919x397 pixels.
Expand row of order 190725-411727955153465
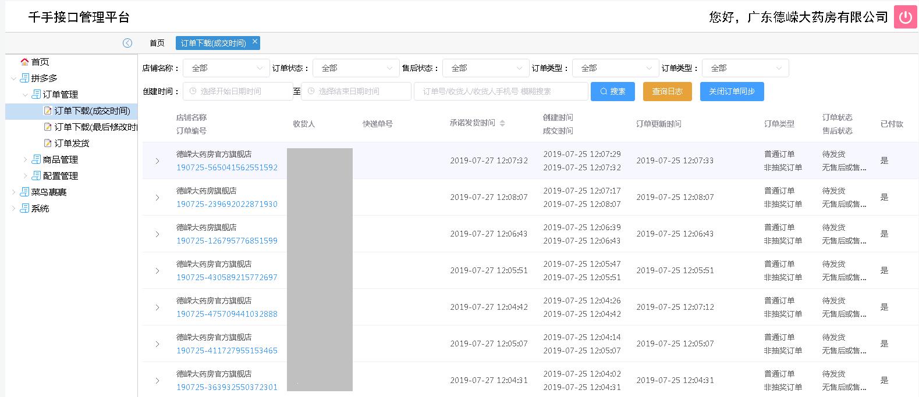click(x=157, y=344)
